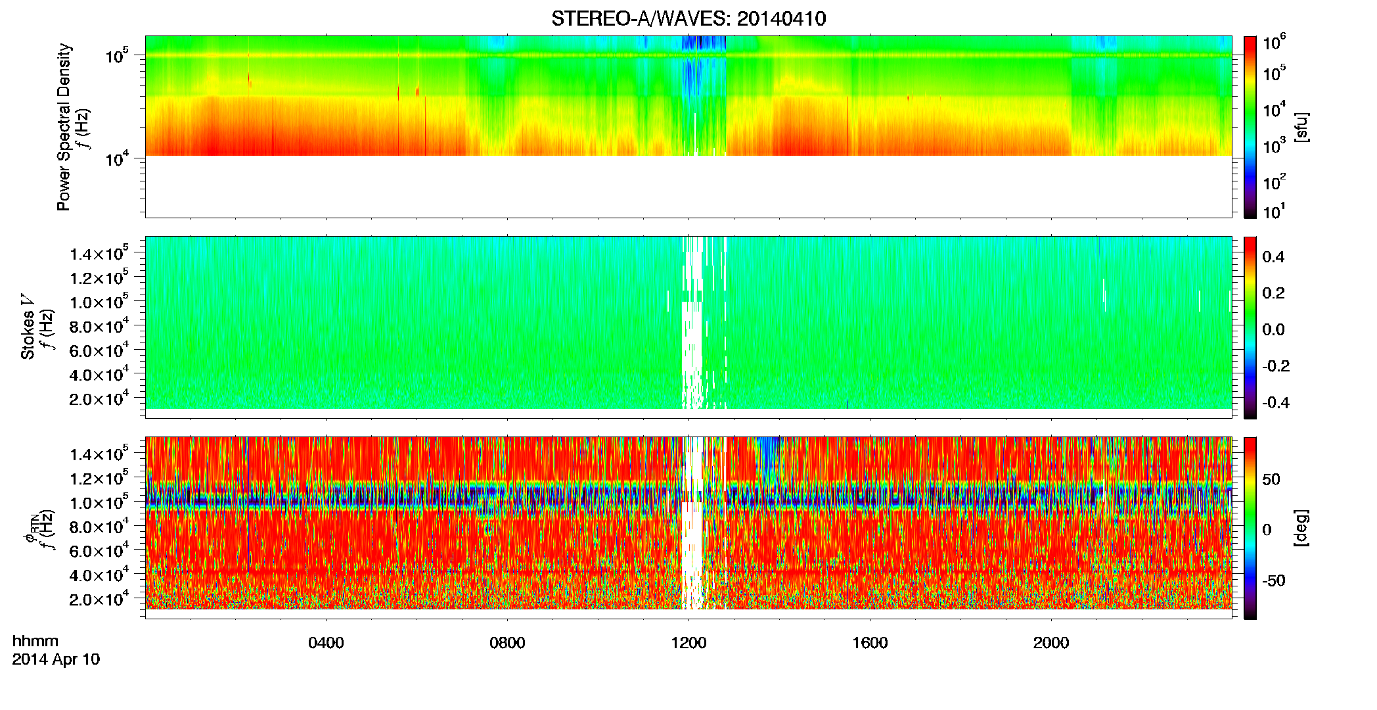1377x710 pixels.
Task: Click the hhmm time format label
Action: (35, 642)
